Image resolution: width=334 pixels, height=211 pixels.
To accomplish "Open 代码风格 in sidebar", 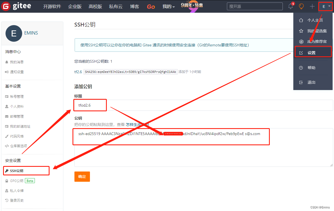I will point(17,136).
